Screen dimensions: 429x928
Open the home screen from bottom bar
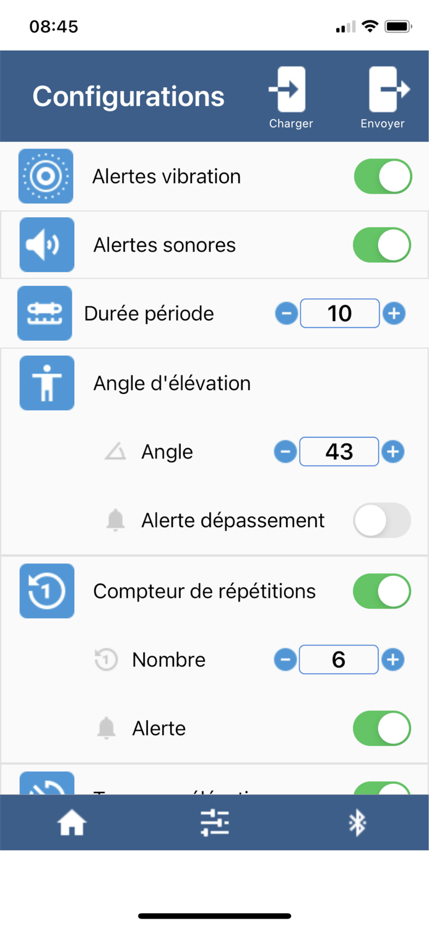(x=71, y=822)
